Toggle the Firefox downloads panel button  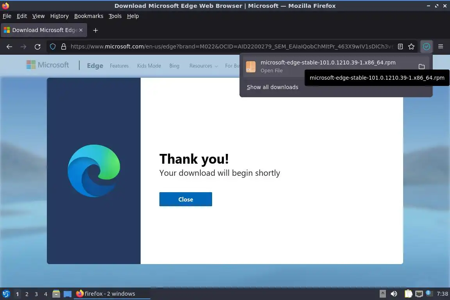(x=427, y=46)
